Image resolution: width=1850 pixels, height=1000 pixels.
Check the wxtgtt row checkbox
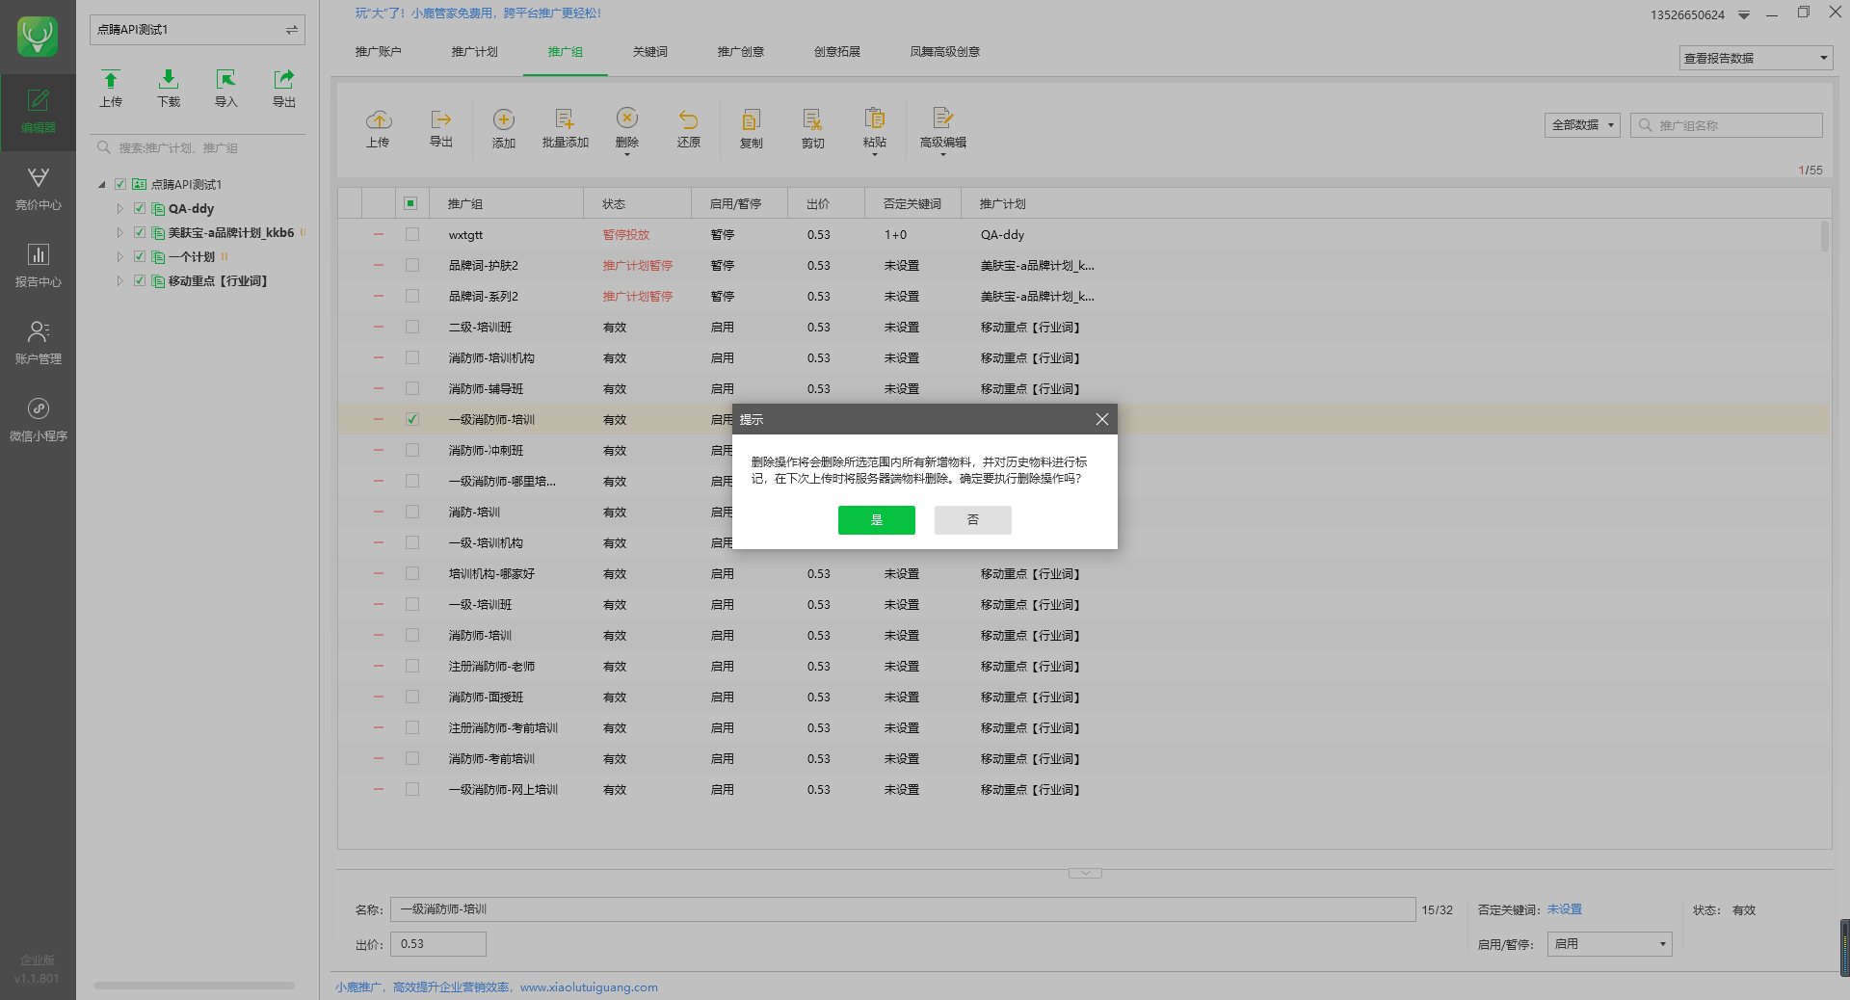(412, 234)
